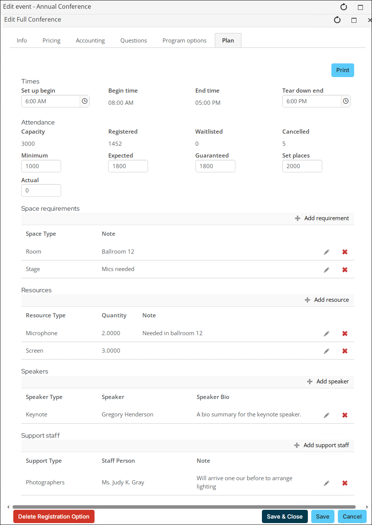This screenshot has height=525, width=372.
Task: Select the Plan tab
Action: pos(228,41)
